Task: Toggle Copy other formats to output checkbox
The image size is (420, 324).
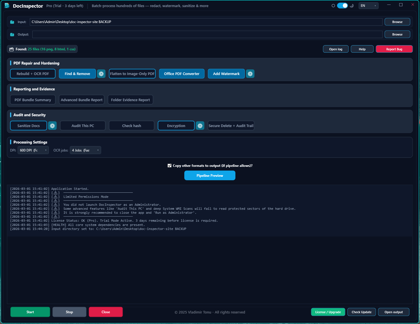Action: [x=170, y=166]
